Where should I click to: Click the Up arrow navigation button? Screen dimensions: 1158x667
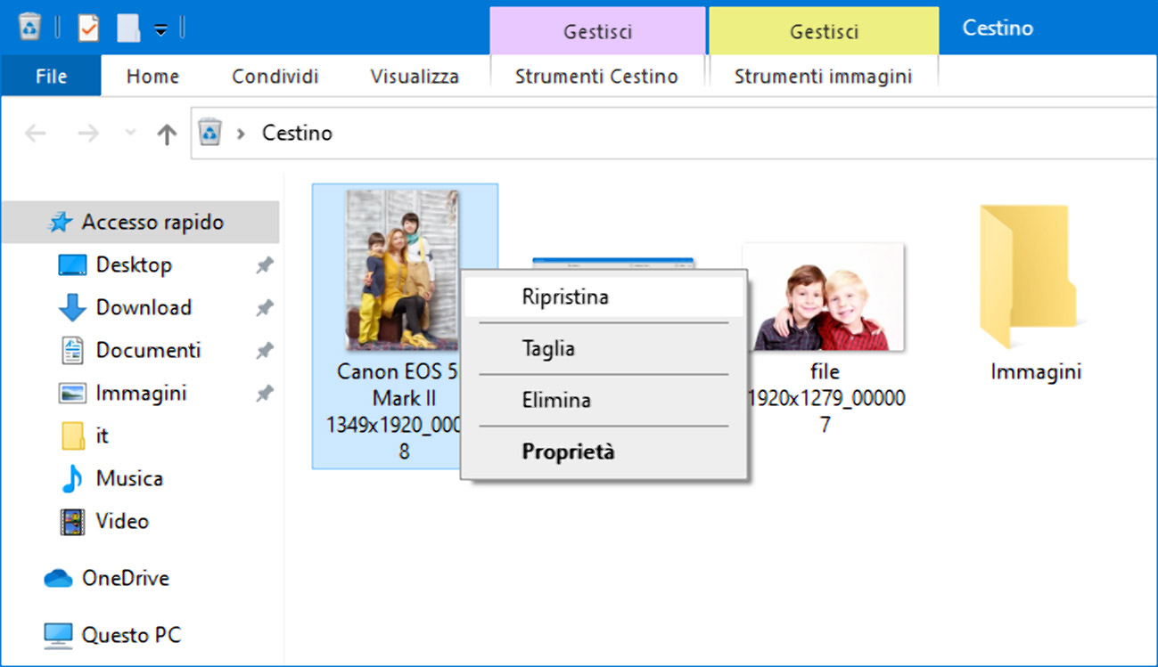pyautogui.click(x=167, y=134)
